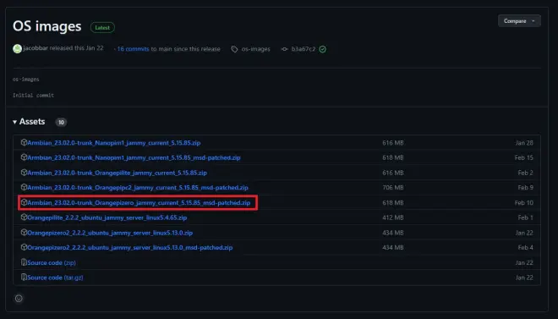Open the jacobbar username link
The height and width of the screenshot is (319, 558).
tap(36, 48)
